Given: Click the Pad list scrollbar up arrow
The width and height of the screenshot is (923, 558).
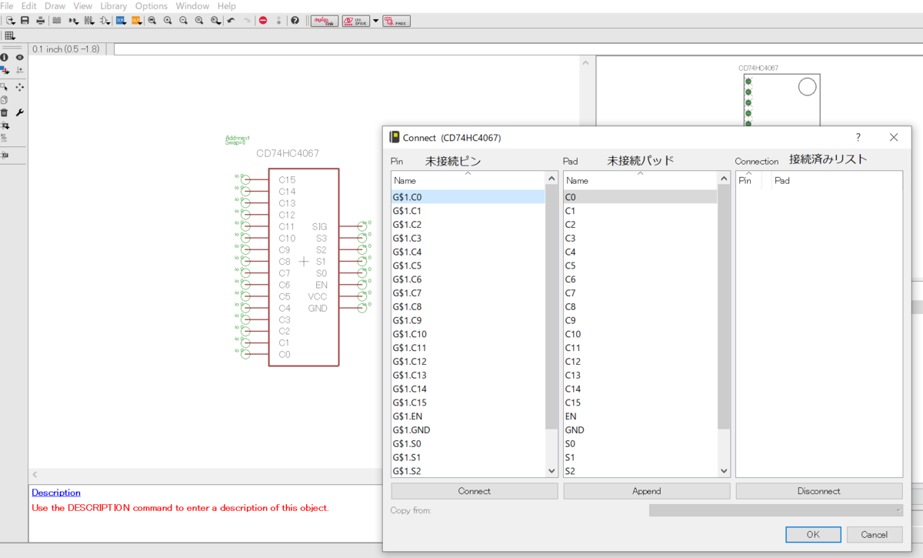Looking at the screenshot, I should point(724,178).
